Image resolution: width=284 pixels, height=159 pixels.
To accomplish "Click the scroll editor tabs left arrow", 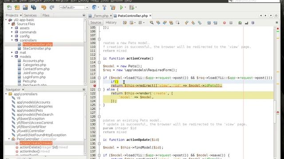I will 261,16.
